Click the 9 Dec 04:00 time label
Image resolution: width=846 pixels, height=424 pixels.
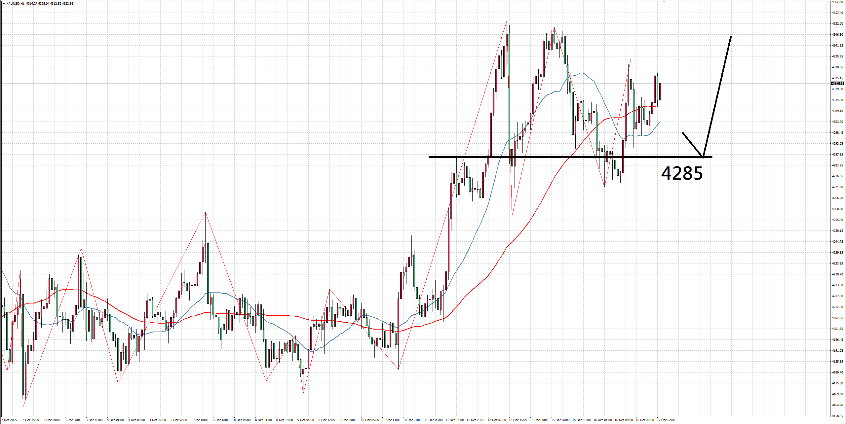click(x=306, y=420)
